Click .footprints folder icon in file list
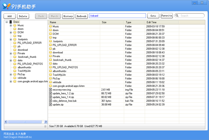Image resolution: width=209 pixels, height=140 pixels. (51, 41)
